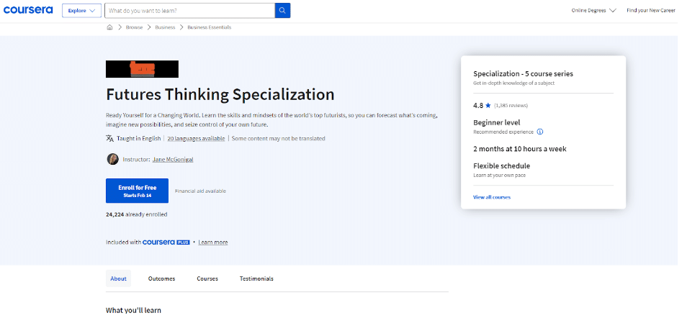682x318 pixels.
Task: Expand the Online Degrees menu
Action: [593, 10]
